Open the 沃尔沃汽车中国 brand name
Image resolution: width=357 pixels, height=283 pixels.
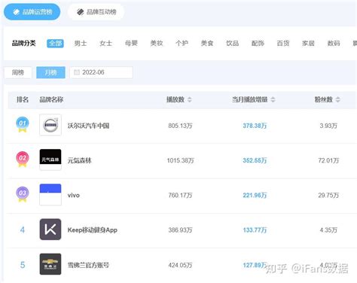[x=88, y=126]
